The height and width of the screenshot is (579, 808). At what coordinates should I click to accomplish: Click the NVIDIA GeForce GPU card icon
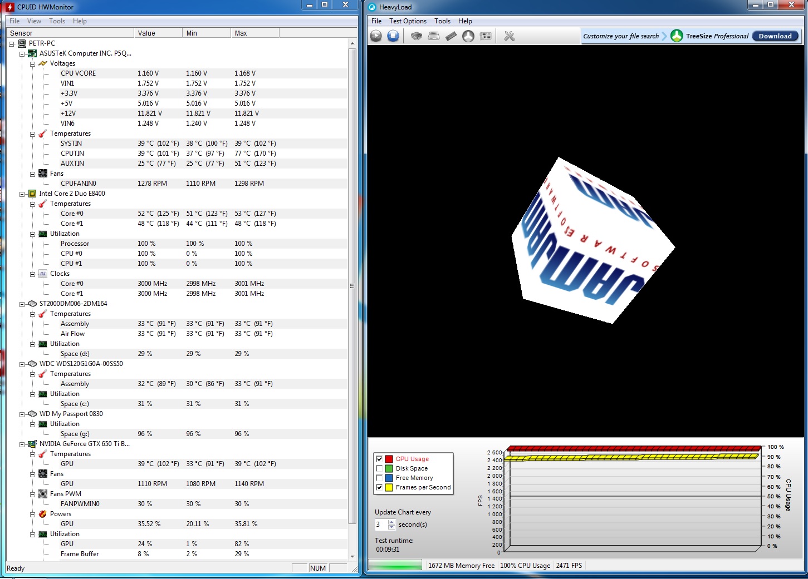pos(32,444)
